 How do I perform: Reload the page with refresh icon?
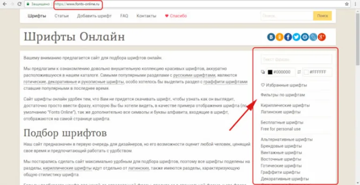[20, 4]
